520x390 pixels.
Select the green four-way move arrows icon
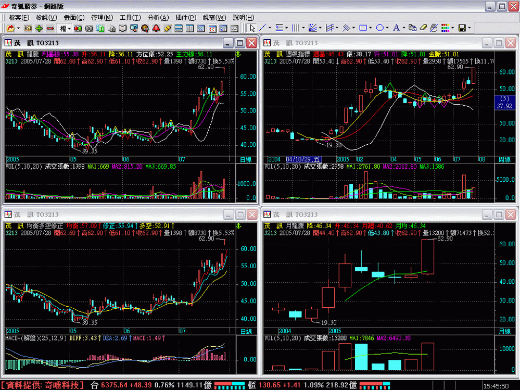39,29
